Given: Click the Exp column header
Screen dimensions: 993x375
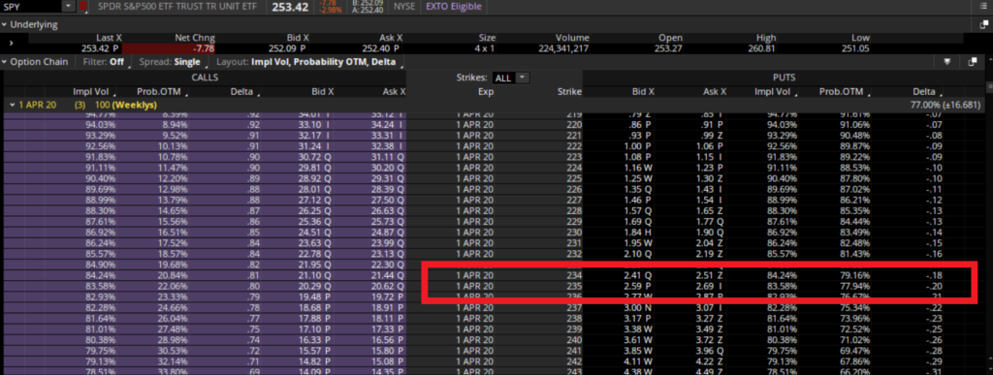Looking at the screenshot, I should click(485, 92).
